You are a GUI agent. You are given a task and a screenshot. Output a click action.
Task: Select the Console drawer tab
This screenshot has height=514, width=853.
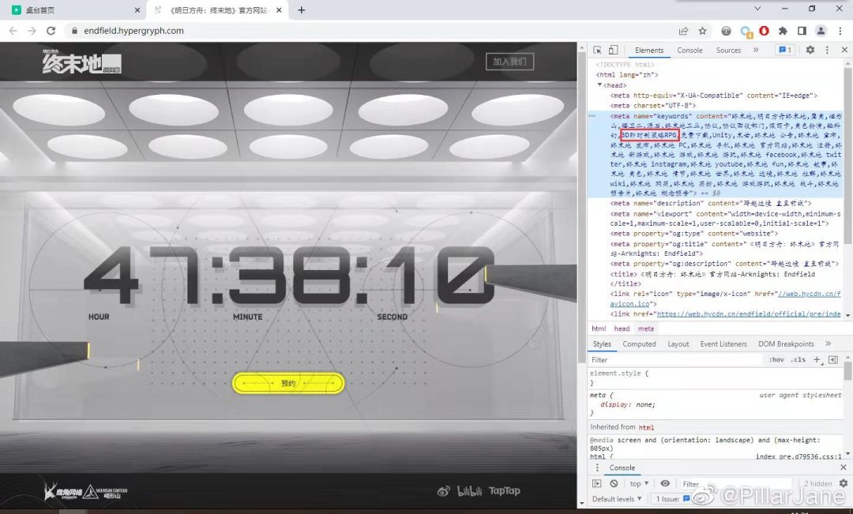[622, 467]
